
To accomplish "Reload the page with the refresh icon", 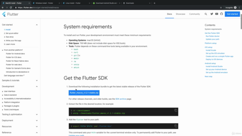I will pyautogui.click(x=11, y=8).
